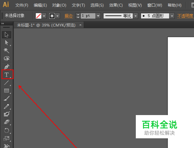Screen dimensions: 194x148
Task: Adjust the stroke weight stepper arrows
Action: (78, 16)
